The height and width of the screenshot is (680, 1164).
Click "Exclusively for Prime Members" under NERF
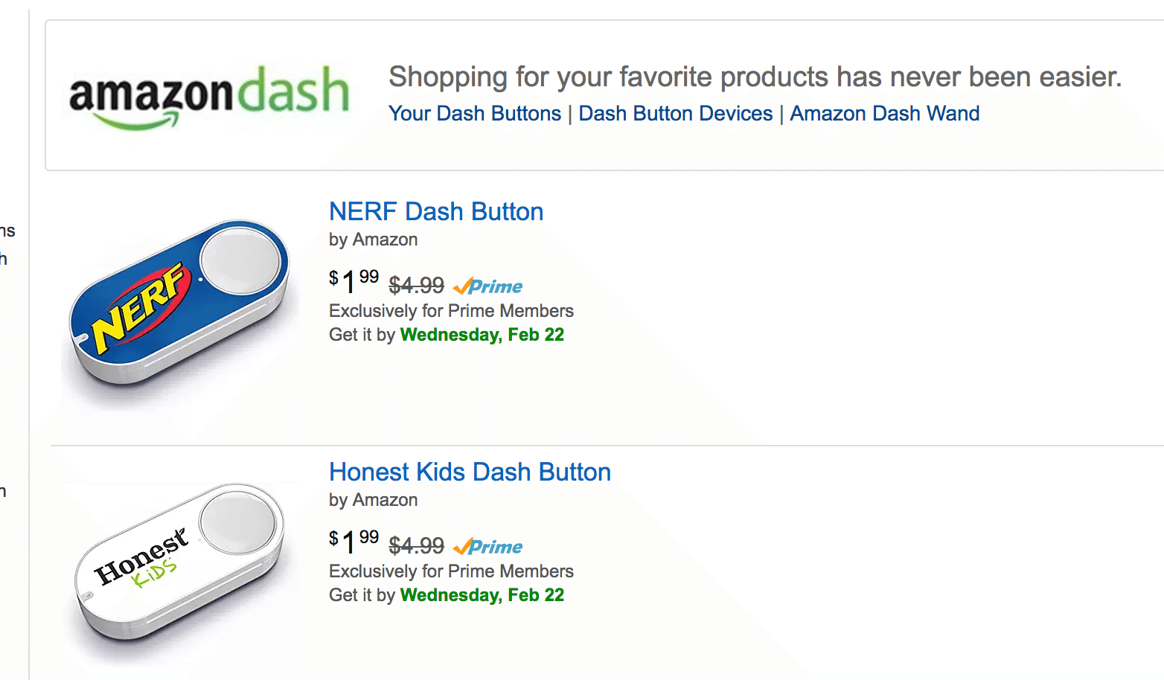click(x=451, y=311)
